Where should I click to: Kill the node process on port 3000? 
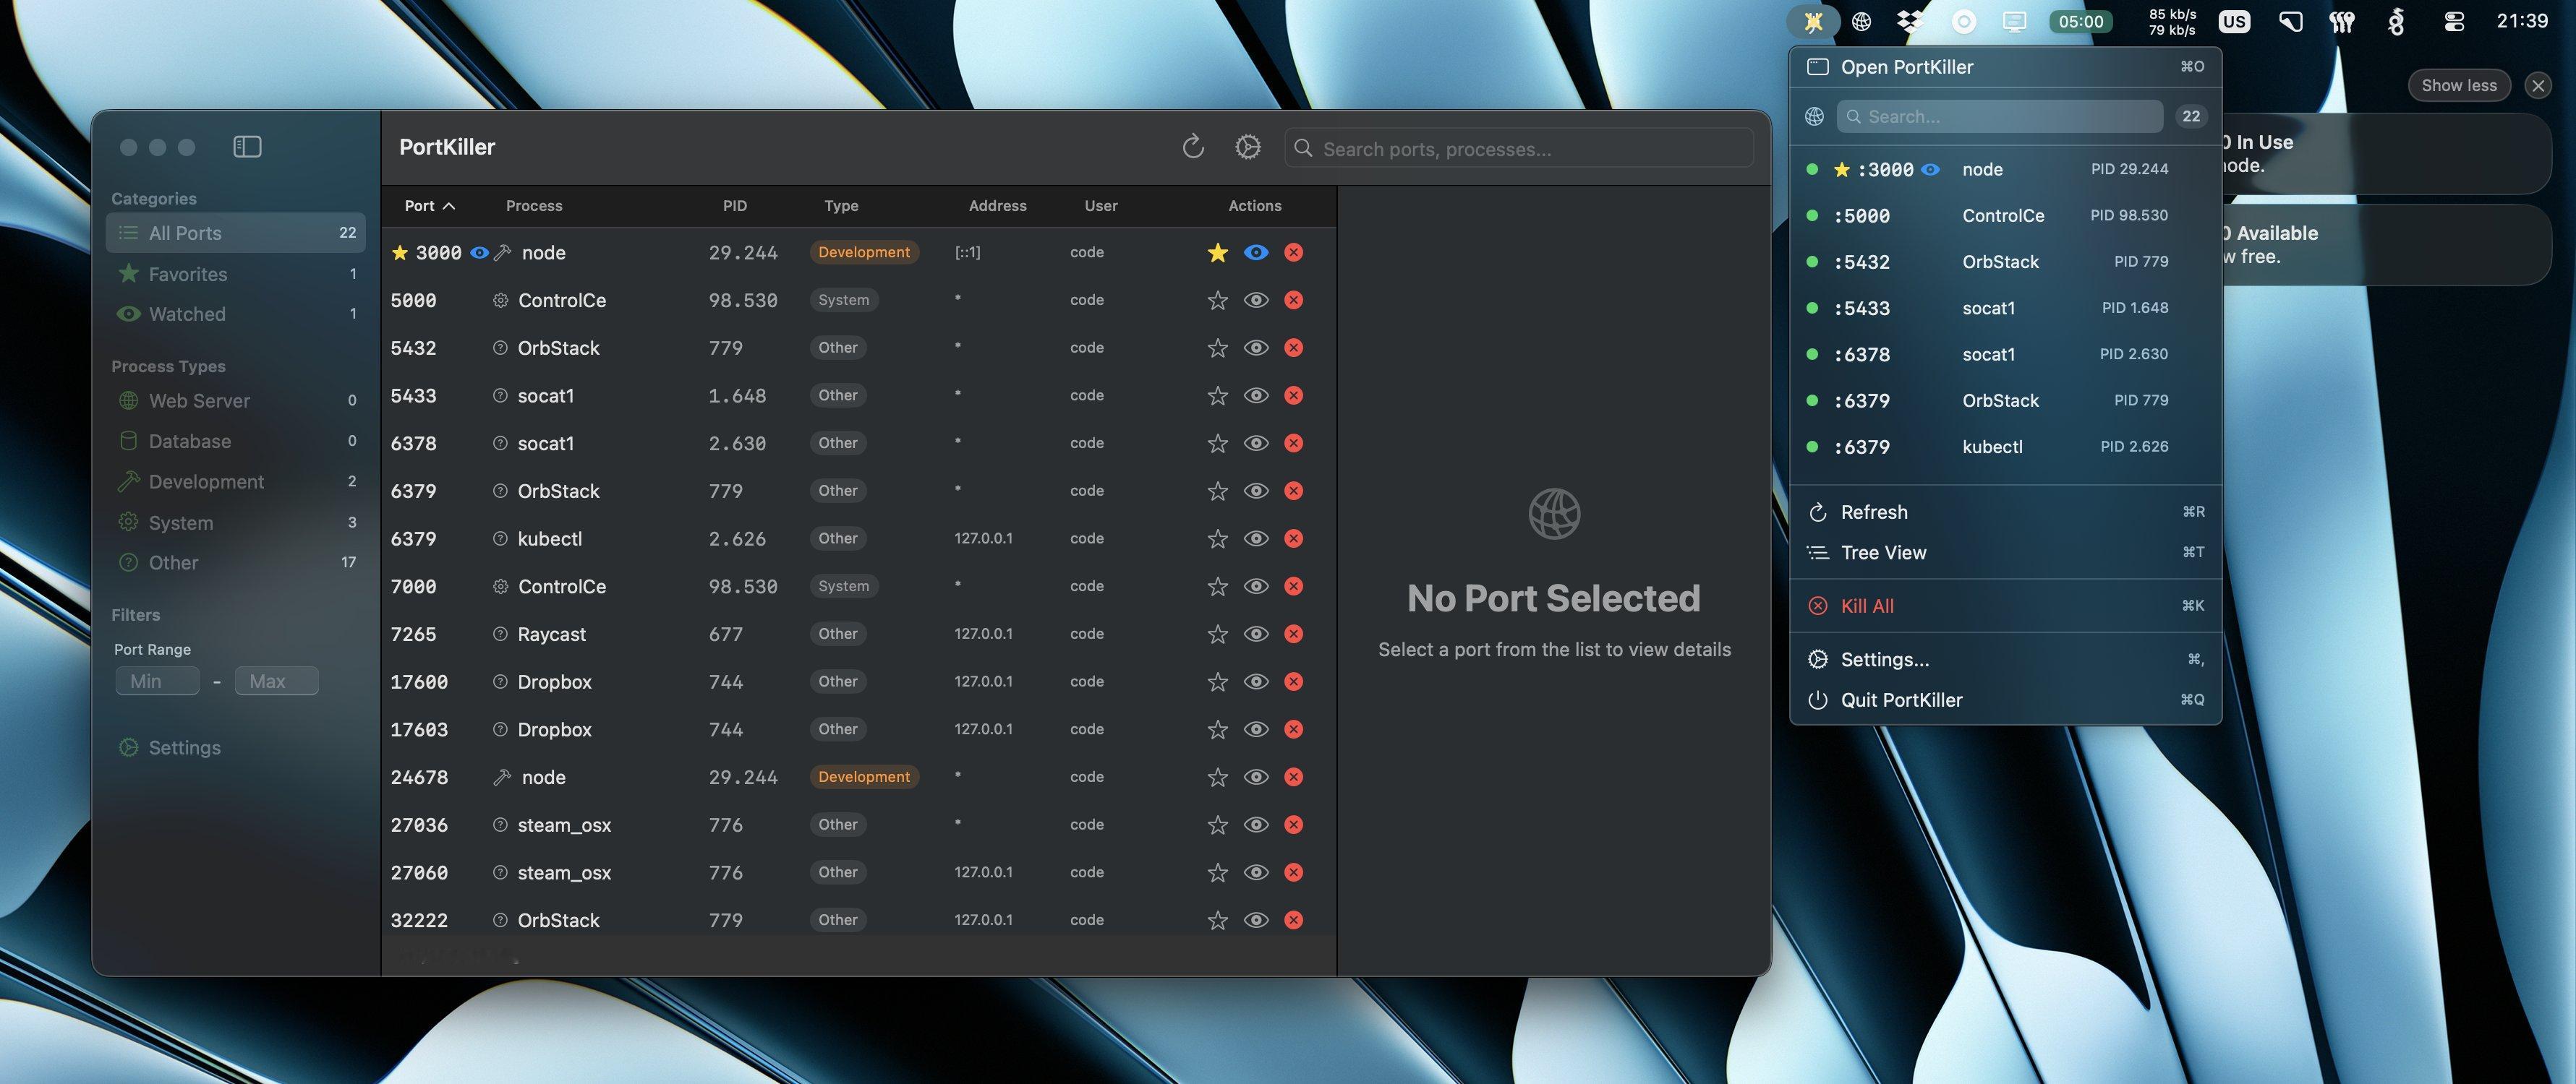click(x=1293, y=251)
